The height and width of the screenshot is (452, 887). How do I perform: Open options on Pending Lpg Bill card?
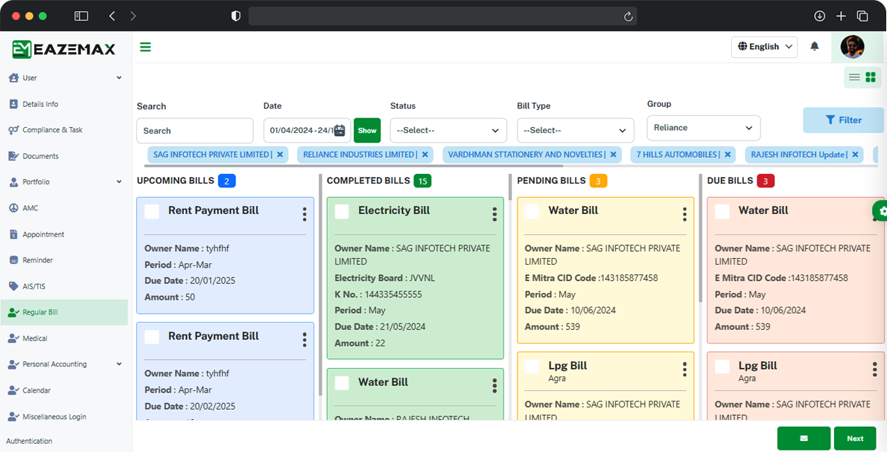click(x=684, y=369)
